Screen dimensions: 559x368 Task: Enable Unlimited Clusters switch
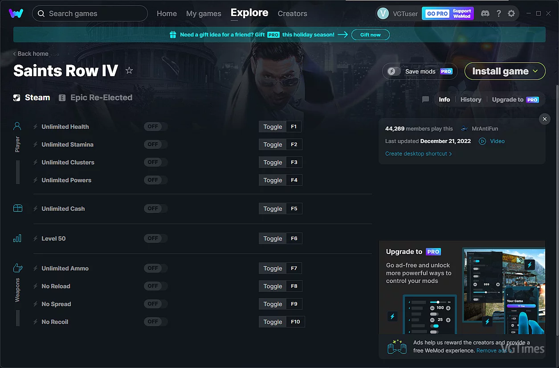point(155,162)
